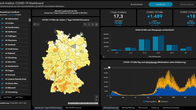Click the time series range slider handle

point(109,68)
